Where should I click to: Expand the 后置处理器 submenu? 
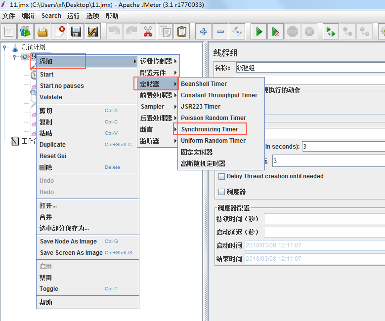(158, 118)
